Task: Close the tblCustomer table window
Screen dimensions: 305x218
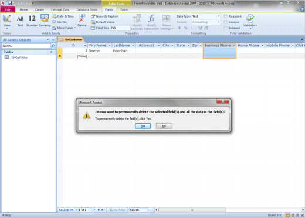Action: pos(302,39)
